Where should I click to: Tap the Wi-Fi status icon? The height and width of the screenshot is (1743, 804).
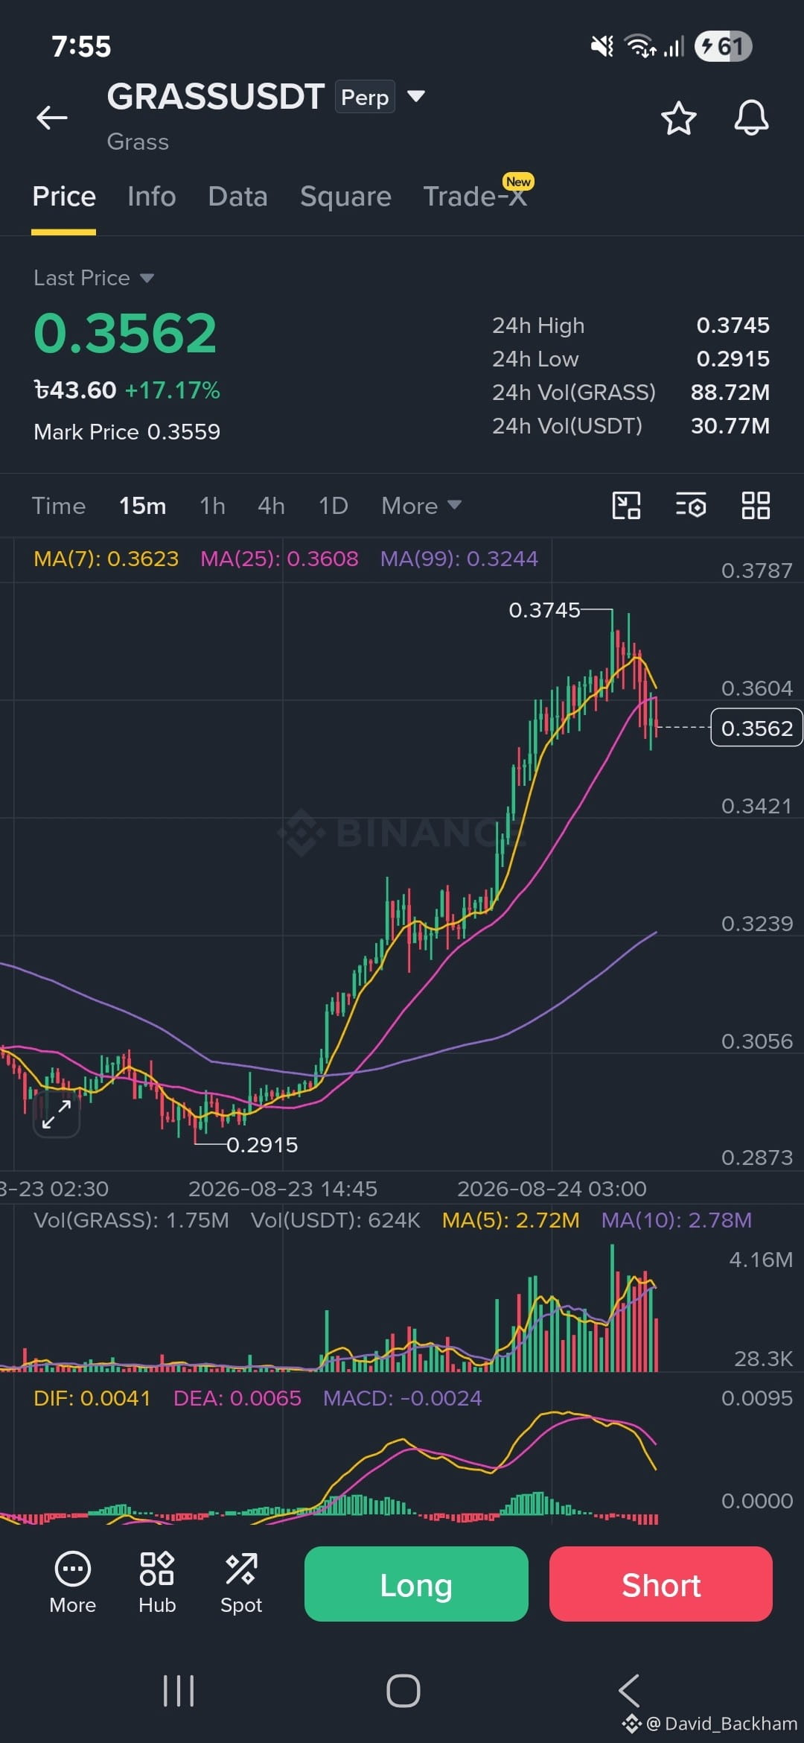[640, 47]
